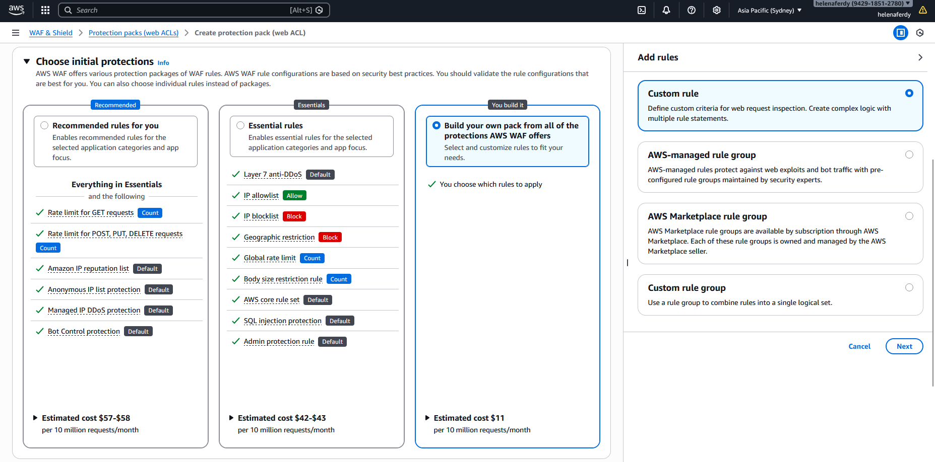The height and width of the screenshot is (462, 935).
Task: Open the notifications bell
Action: coord(666,10)
